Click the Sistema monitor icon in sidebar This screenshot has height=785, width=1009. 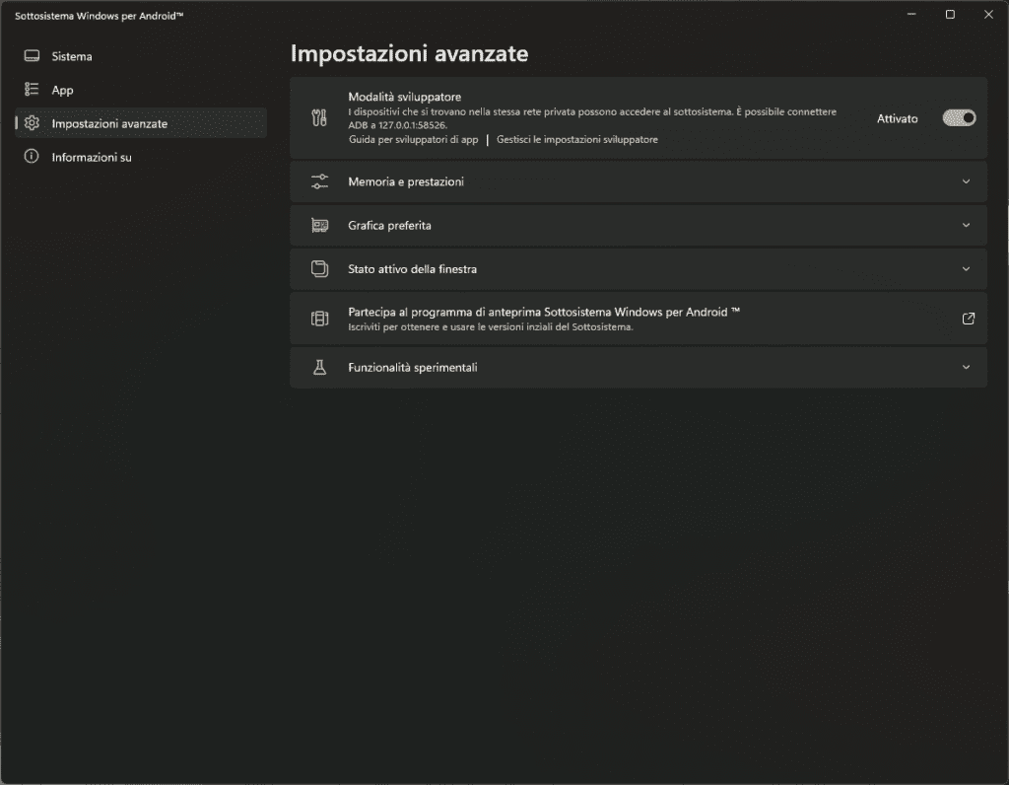pyautogui.click(x=32, y=56)
